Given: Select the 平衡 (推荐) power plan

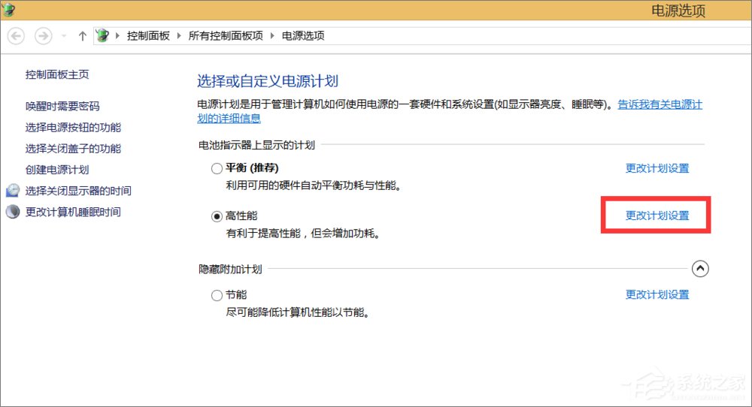Looking at the screenshot, I should 217,168.
